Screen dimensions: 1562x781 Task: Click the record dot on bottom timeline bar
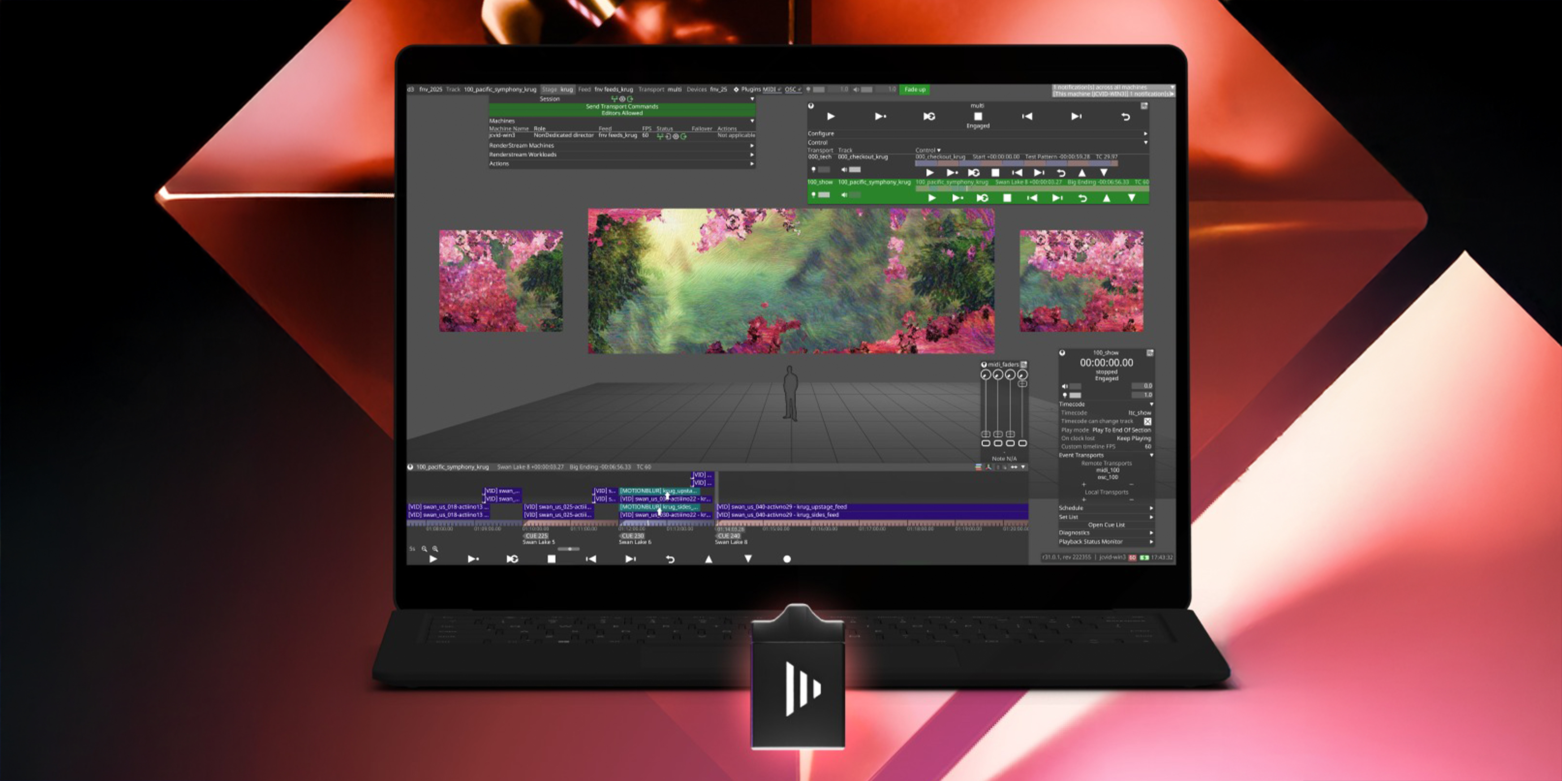click(x=787, y=559)
